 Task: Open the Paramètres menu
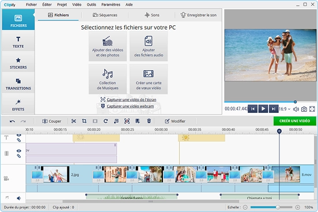[111, 5]
